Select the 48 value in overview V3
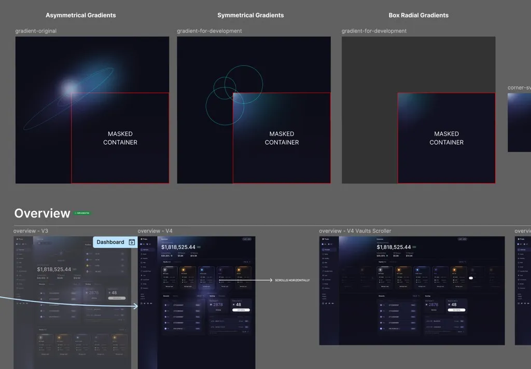531x369 pixels. click(114, 293)
